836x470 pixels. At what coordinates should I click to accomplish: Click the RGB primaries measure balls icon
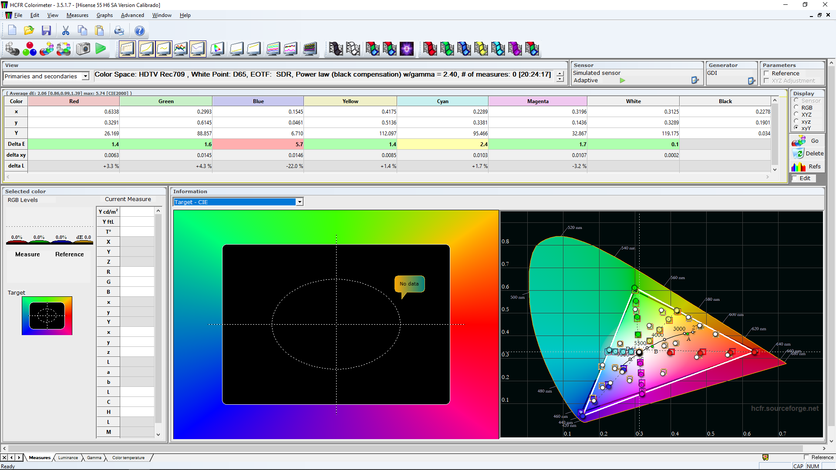30,49
